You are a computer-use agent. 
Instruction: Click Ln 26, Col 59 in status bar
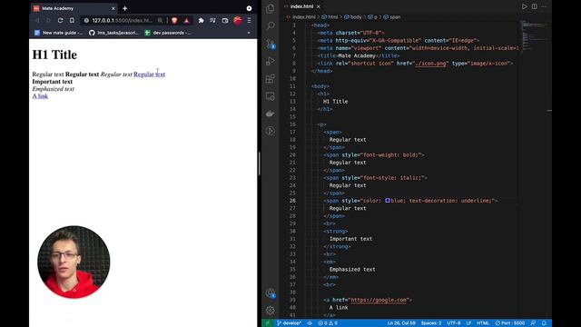pyautogui.click(x=401, y=323)
